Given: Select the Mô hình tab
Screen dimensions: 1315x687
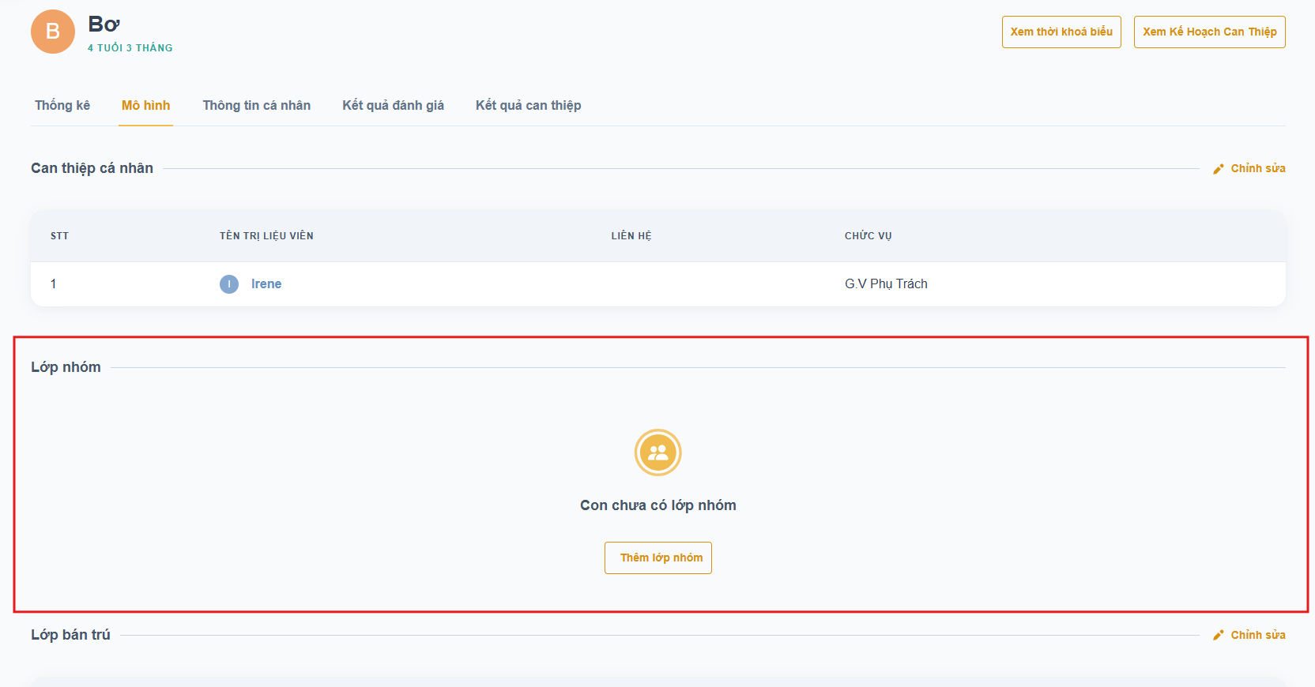Looking at the screenshot, I should [146, 106].
